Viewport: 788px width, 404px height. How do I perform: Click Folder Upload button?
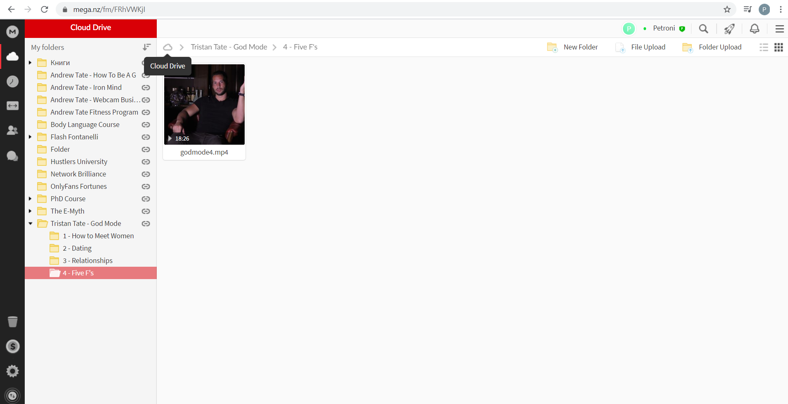coord(712,47)
